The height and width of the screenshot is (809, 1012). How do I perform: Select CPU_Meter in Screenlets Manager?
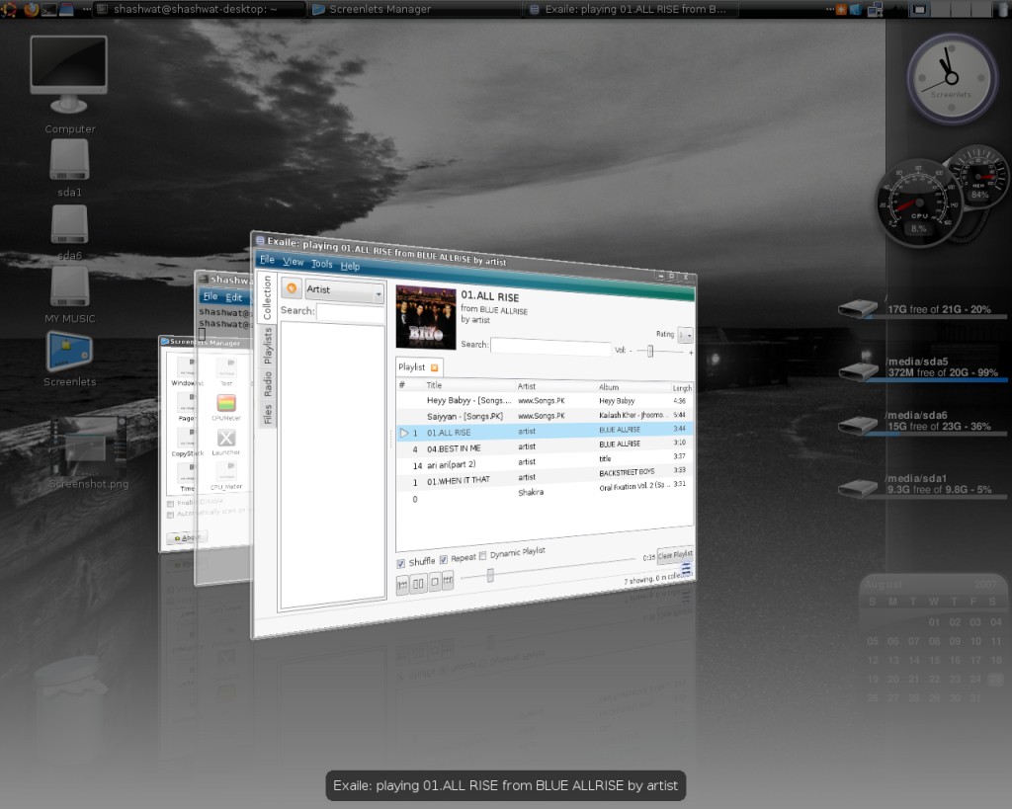coord(226,476)
